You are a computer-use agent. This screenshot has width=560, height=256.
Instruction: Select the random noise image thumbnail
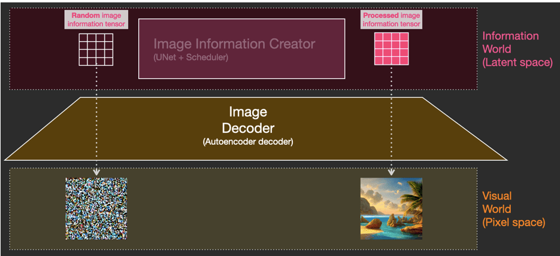(96, 209)
